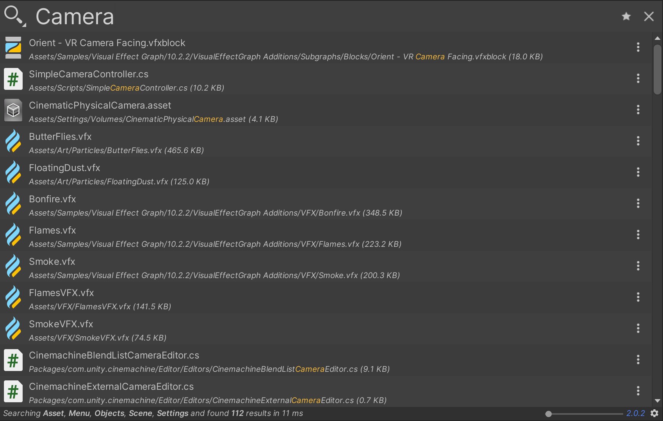Click the scroll down arrow

[x=658, y=401]
